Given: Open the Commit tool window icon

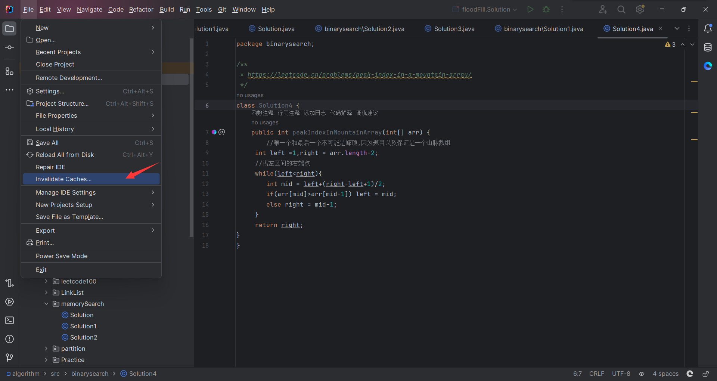Looking at the screenshot, I should (9, 47).
